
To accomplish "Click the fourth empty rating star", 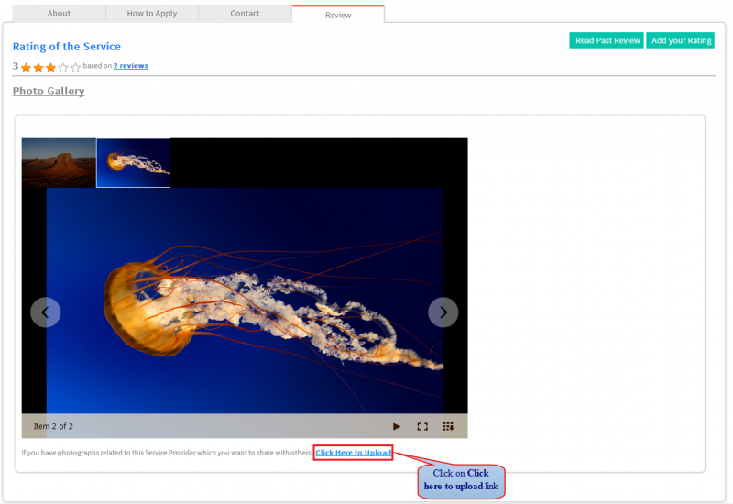I will [x=63, y=68].
